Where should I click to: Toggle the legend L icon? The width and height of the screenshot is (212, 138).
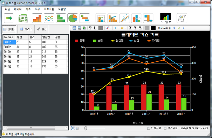[x=95, y=28]
